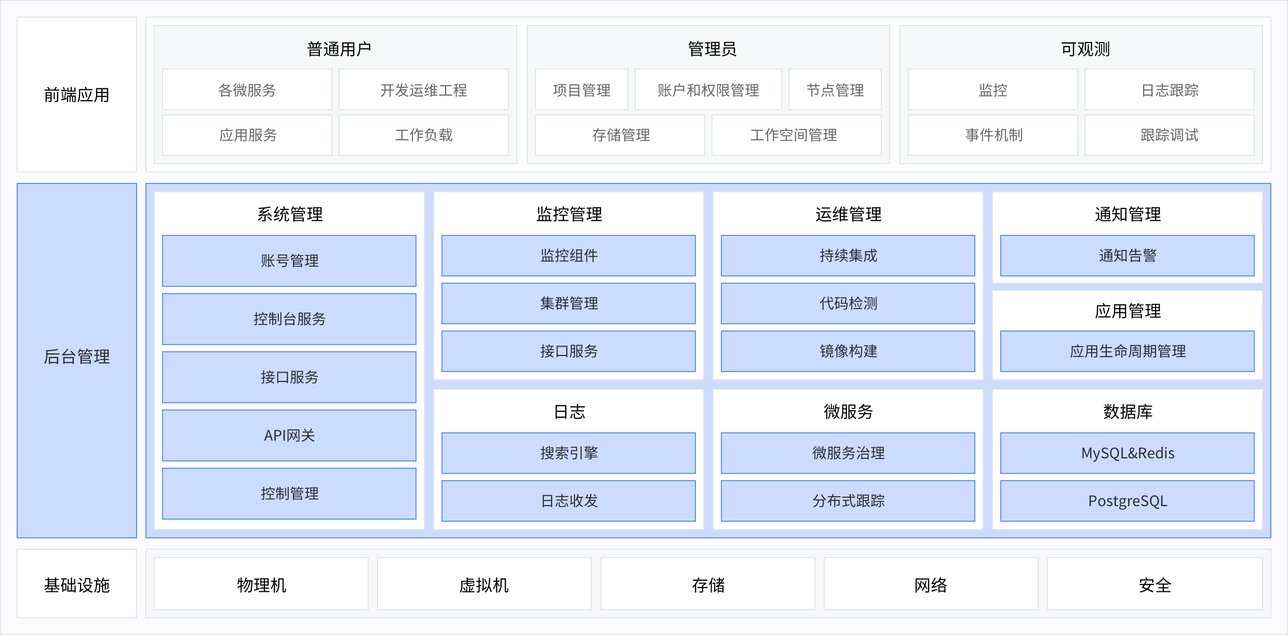
Task: Select the 镜像构建 block
Action: click(848, 351)
